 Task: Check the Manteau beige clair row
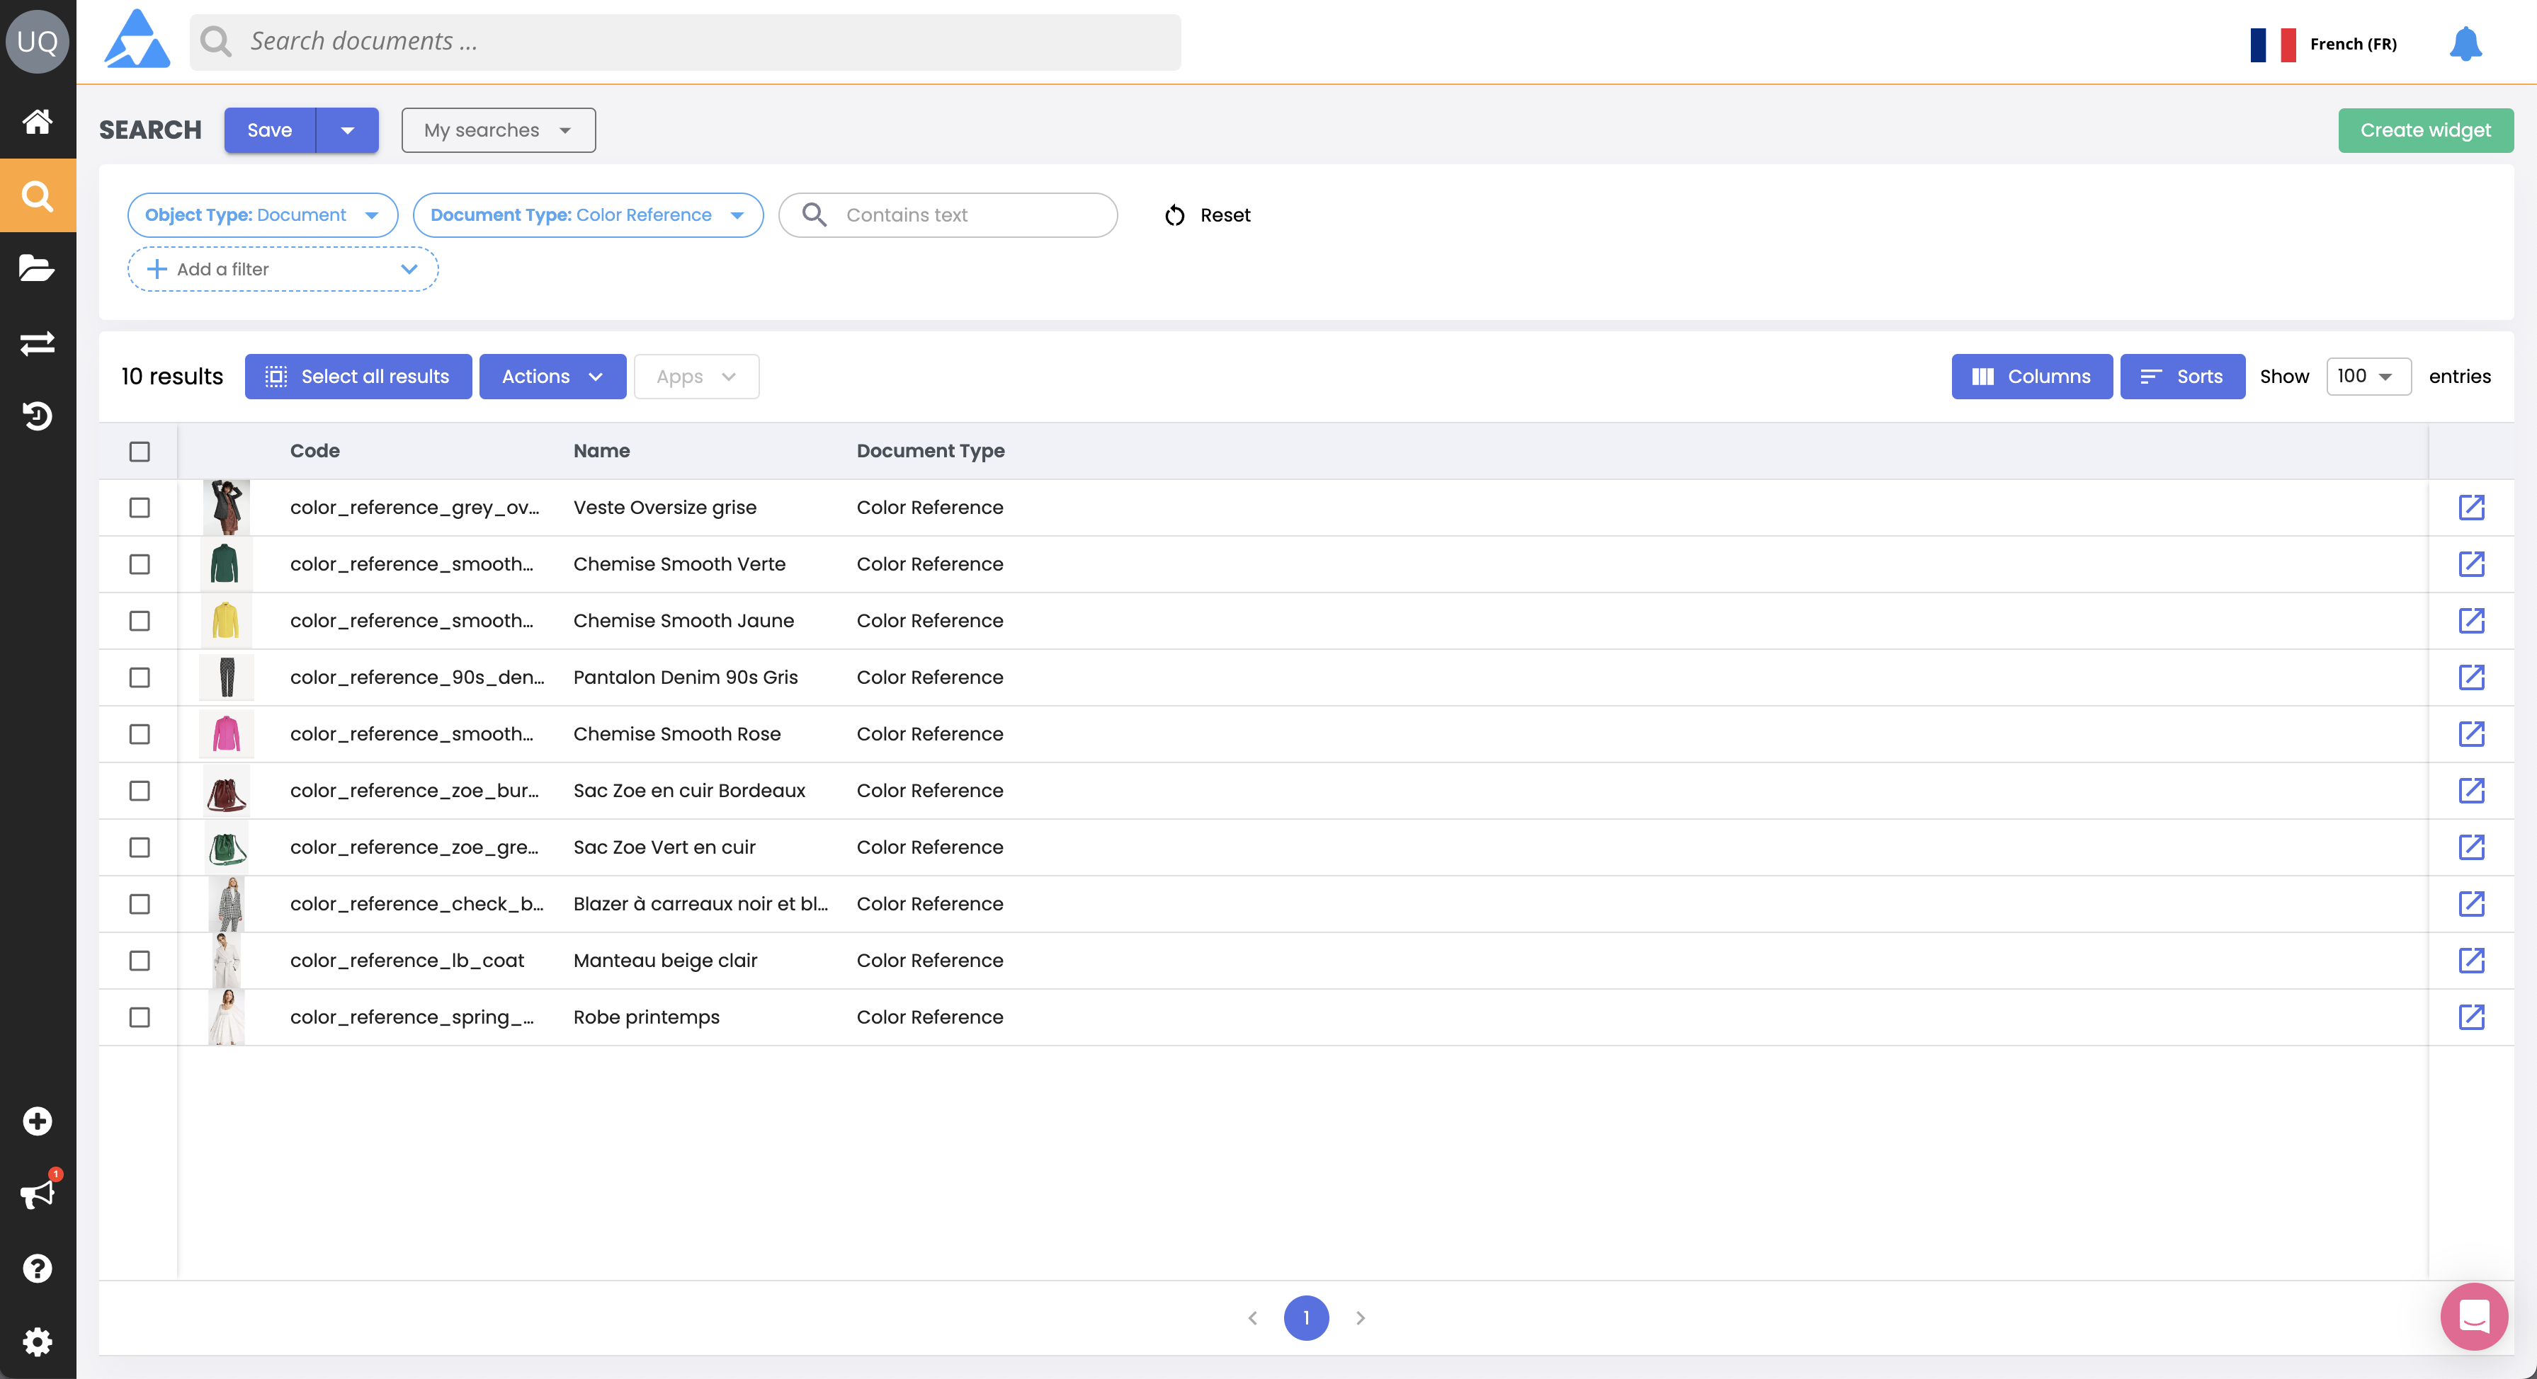140,961
